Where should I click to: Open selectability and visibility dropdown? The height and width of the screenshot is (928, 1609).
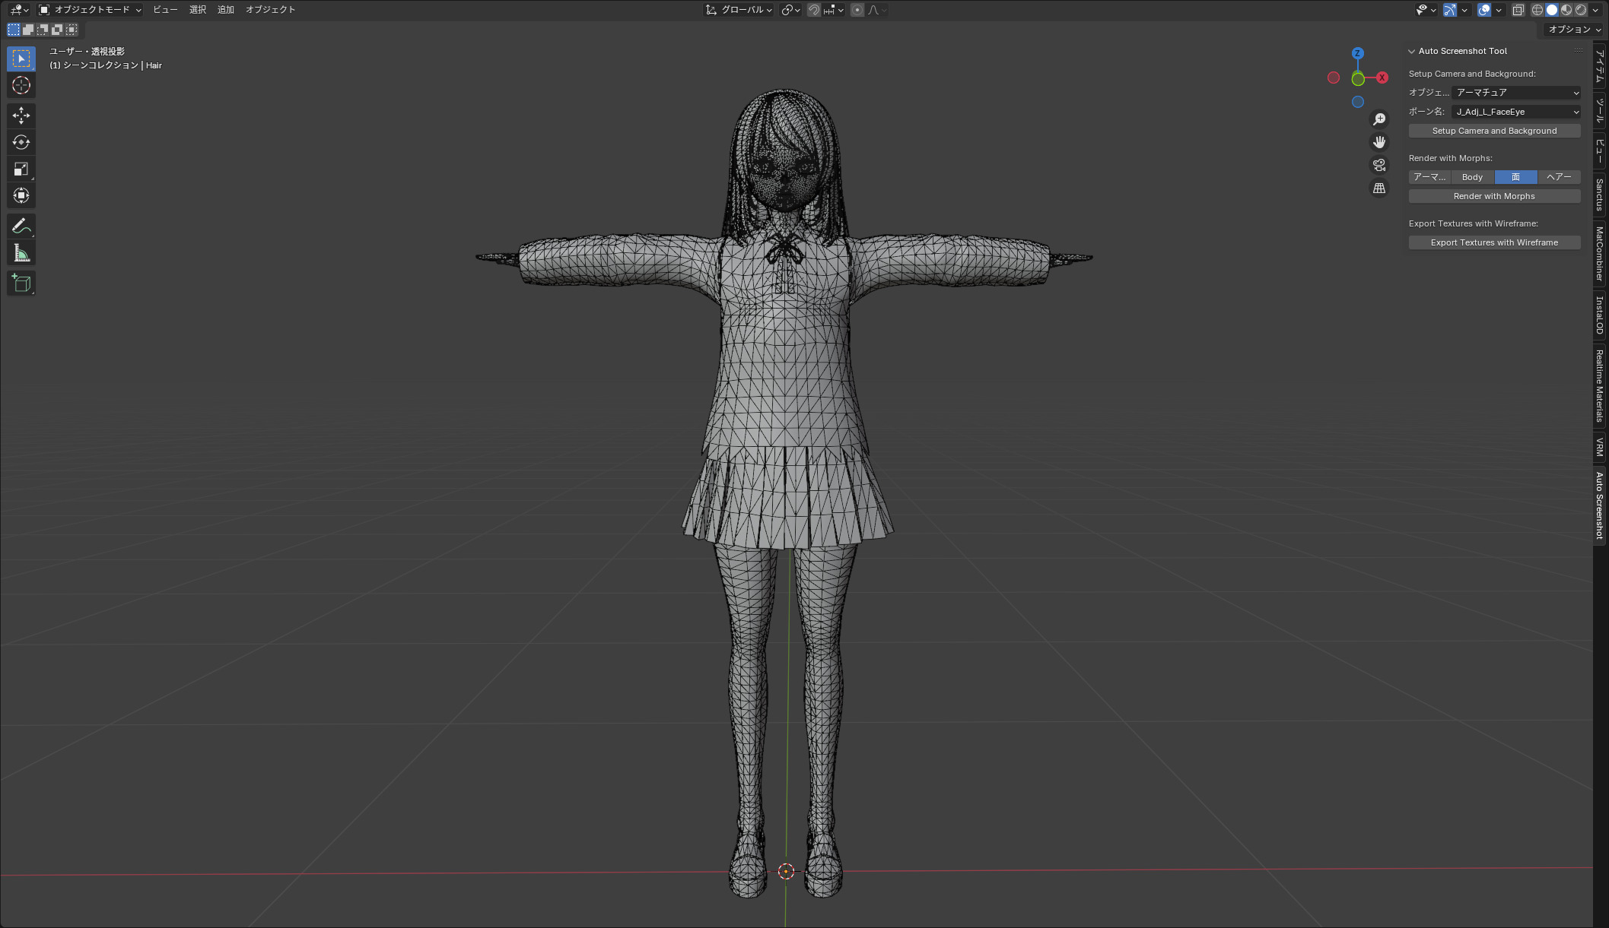[x=1426, y=10]
